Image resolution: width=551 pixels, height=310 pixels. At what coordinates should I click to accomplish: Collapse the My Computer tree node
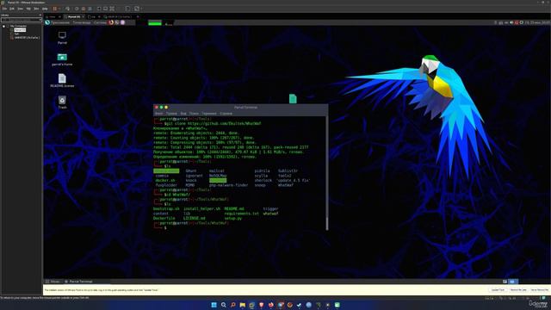(x=3, y=27)
